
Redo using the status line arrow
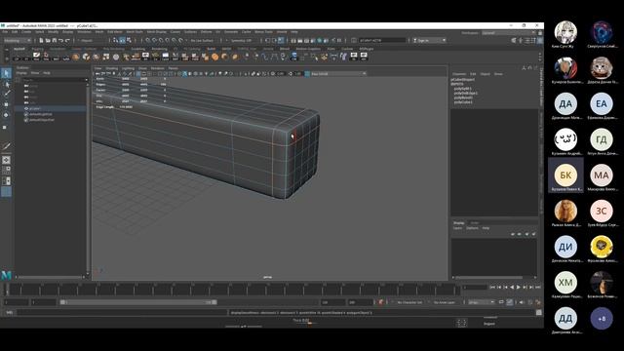(x=67, y=40)
